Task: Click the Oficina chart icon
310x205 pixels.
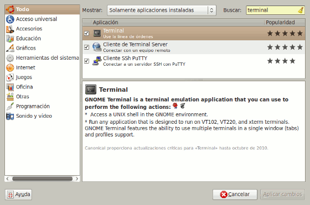Action: (x=10, y=87)
